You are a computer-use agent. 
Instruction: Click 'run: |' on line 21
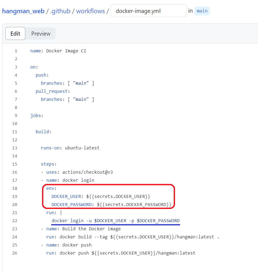[54, 212]
